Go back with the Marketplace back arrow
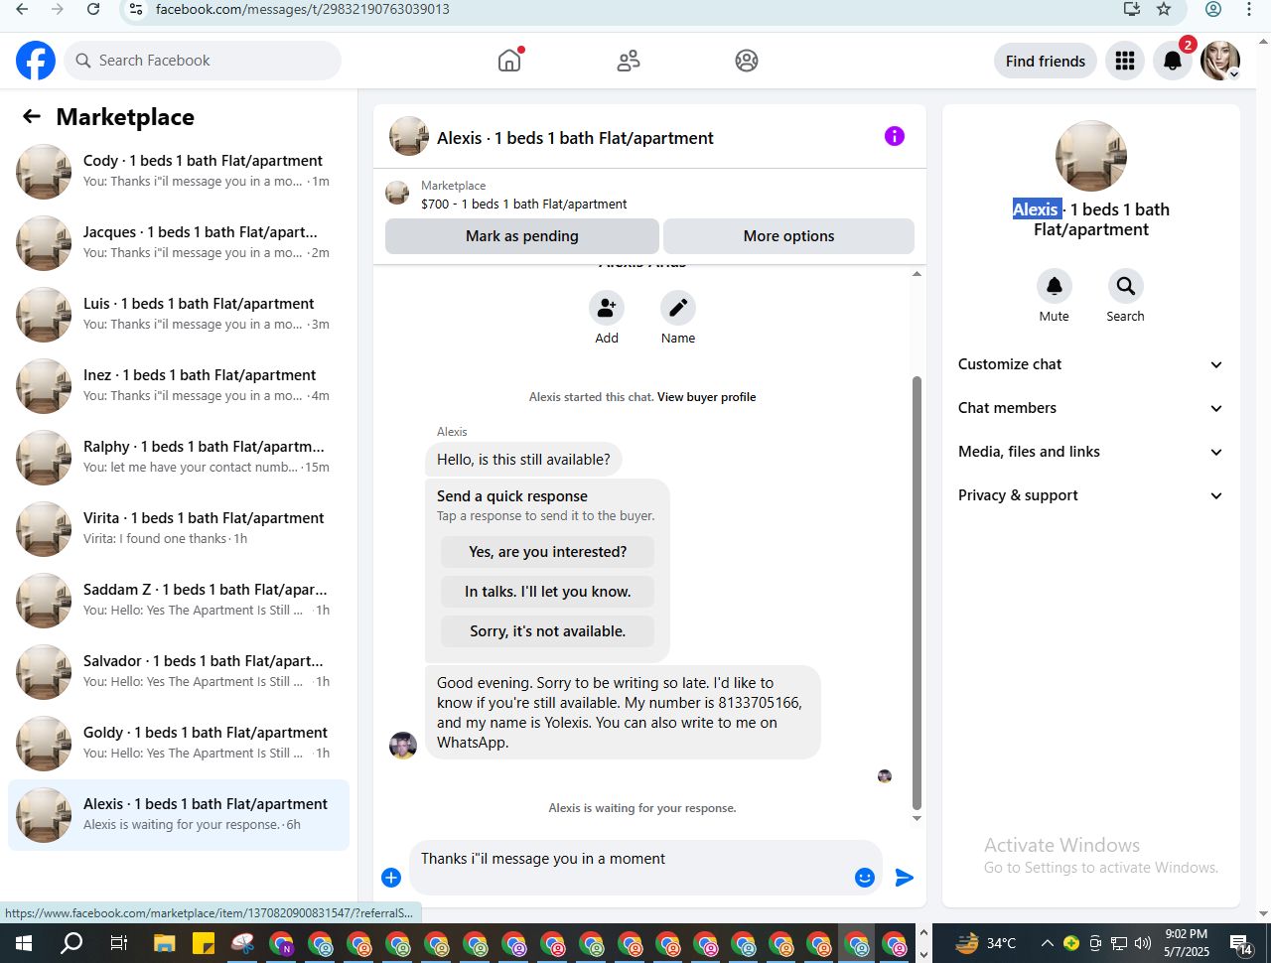1271x963 pixels. 32,116
